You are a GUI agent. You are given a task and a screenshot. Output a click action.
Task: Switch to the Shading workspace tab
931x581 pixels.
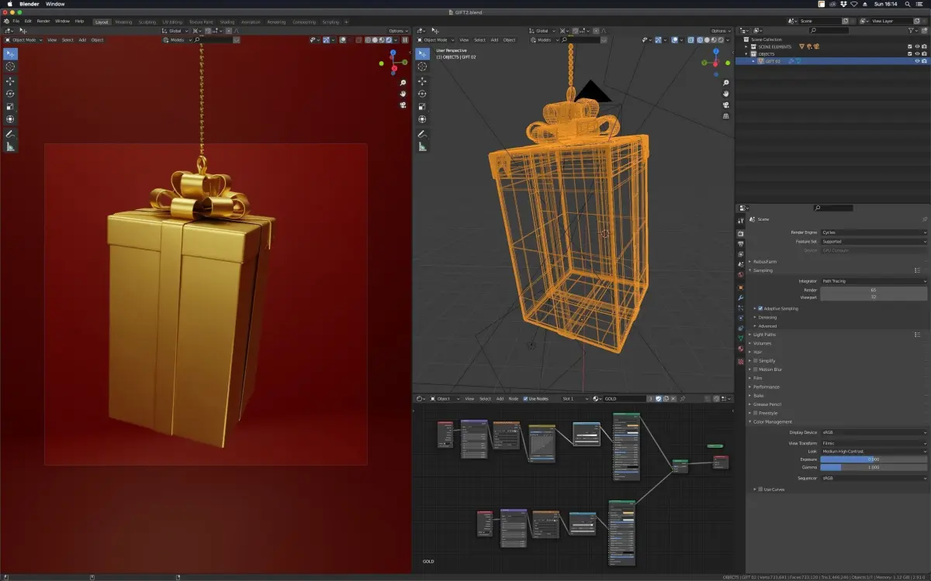pos(227,22)
